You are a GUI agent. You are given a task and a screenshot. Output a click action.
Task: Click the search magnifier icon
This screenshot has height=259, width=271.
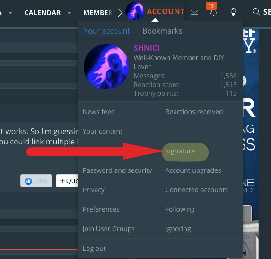256,12
